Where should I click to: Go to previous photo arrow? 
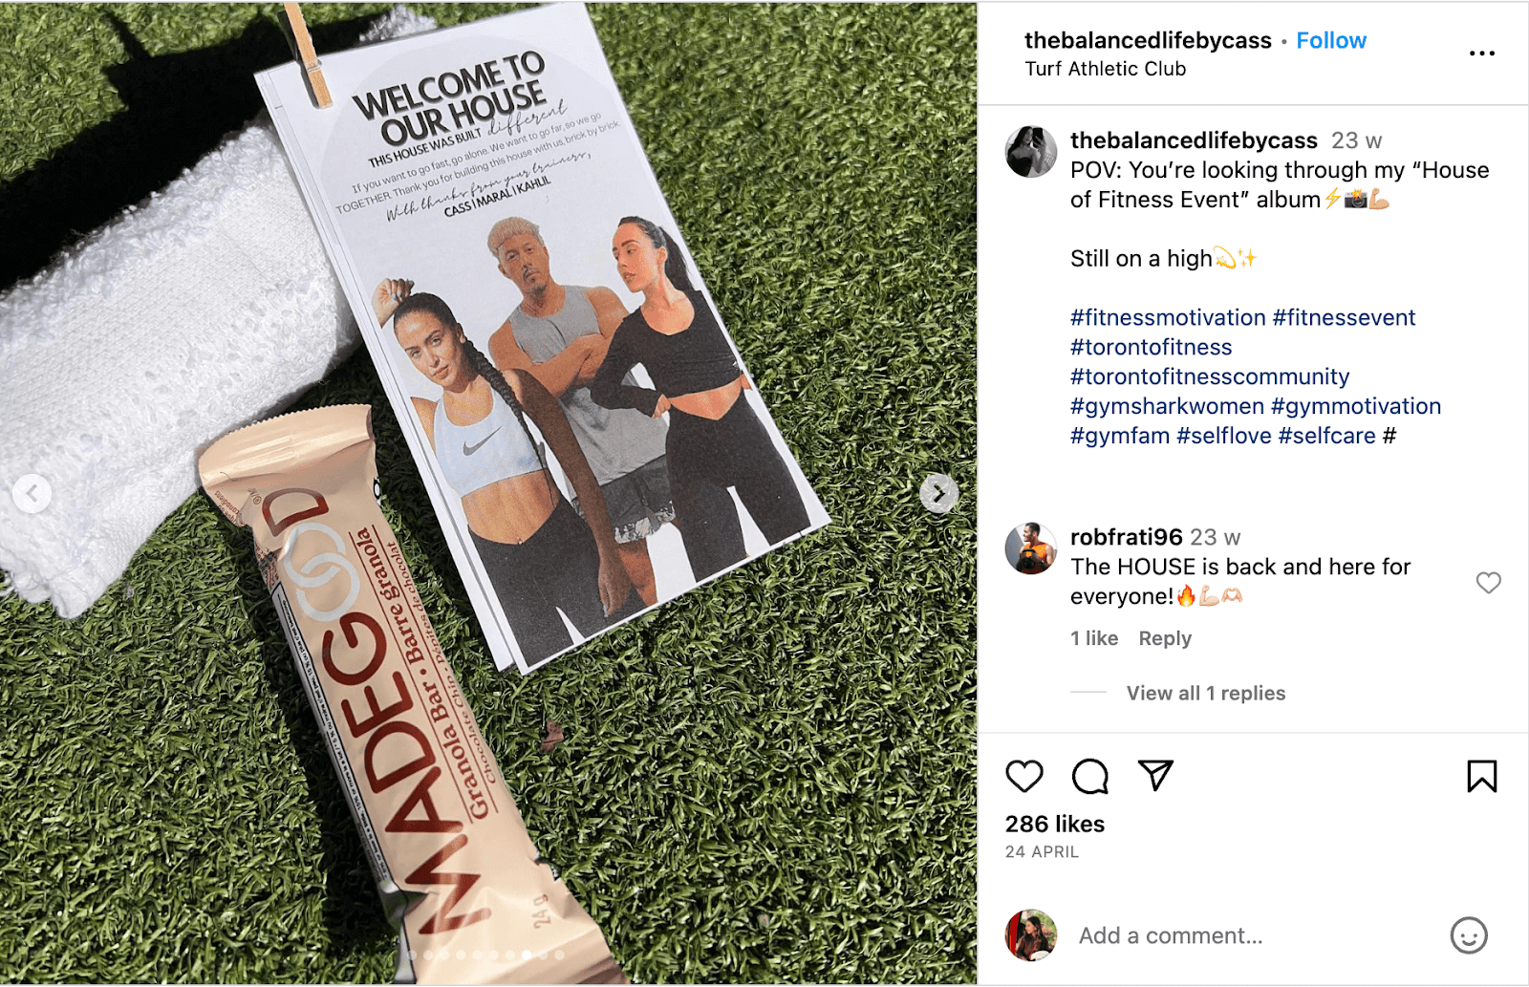(32, 493)
